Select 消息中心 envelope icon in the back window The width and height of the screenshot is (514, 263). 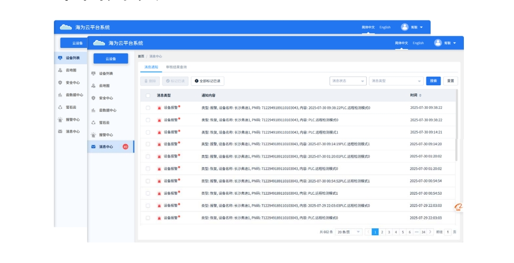coord(60,131)
